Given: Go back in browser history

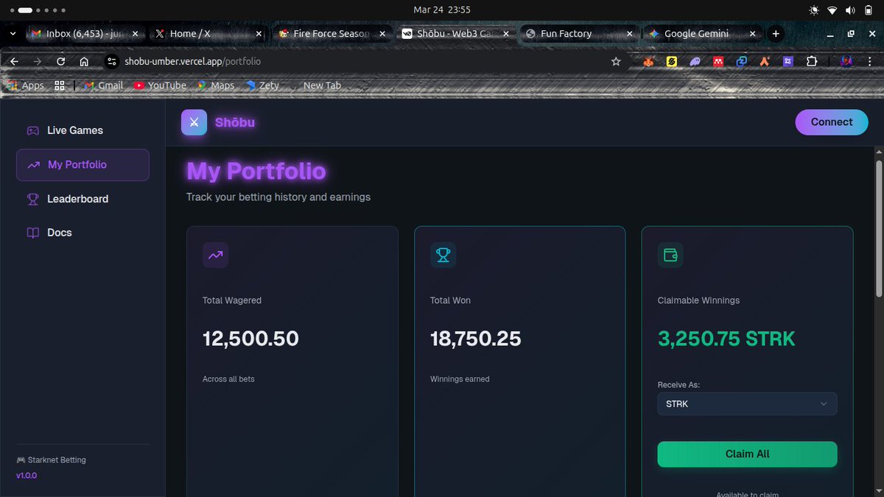Looking at the screenshot, I should pyautogui.click(x=15, y=62).
